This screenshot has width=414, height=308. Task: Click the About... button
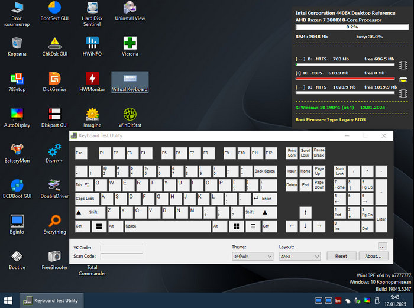[373, 256]
